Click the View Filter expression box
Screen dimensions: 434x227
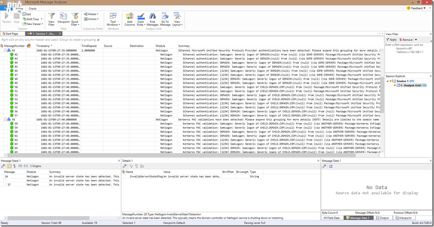coord(407,57)
